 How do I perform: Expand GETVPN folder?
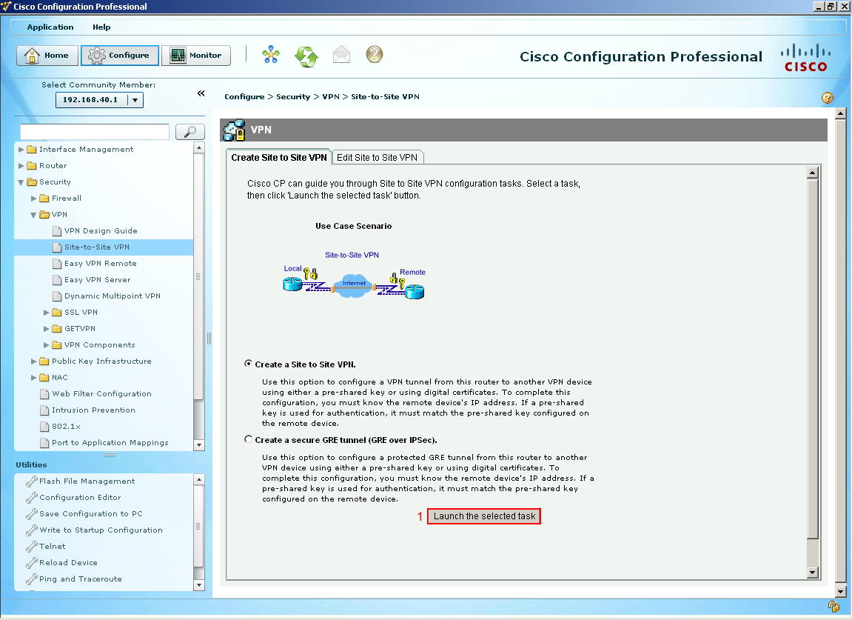tap(46, 329)
